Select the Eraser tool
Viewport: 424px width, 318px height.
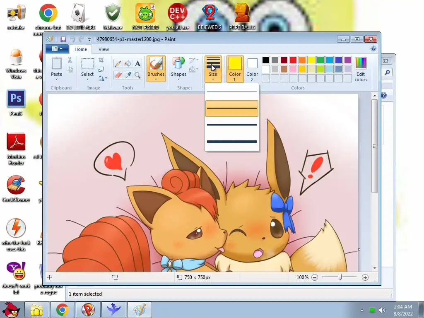coord(118,75)
